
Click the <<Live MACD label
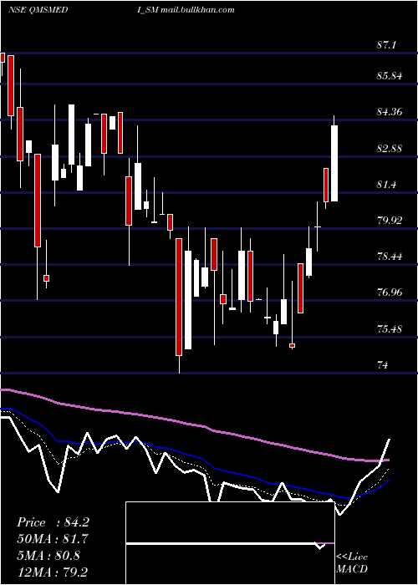pos(352,563)
